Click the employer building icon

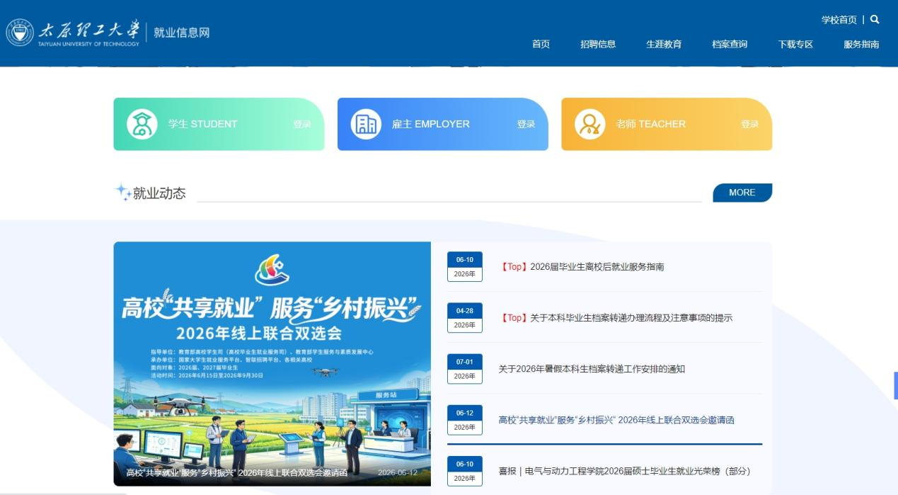(366, 124)
